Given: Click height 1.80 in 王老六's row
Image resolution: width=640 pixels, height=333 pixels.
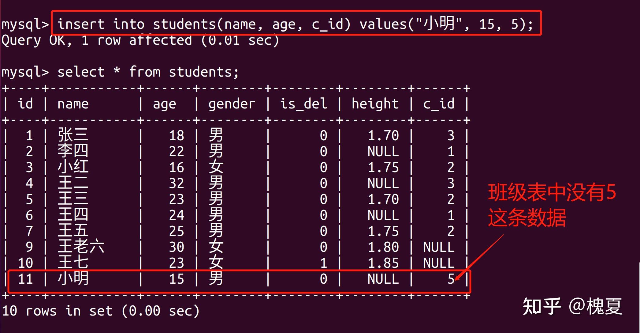Looking at the screenshot, I should 383,247.
